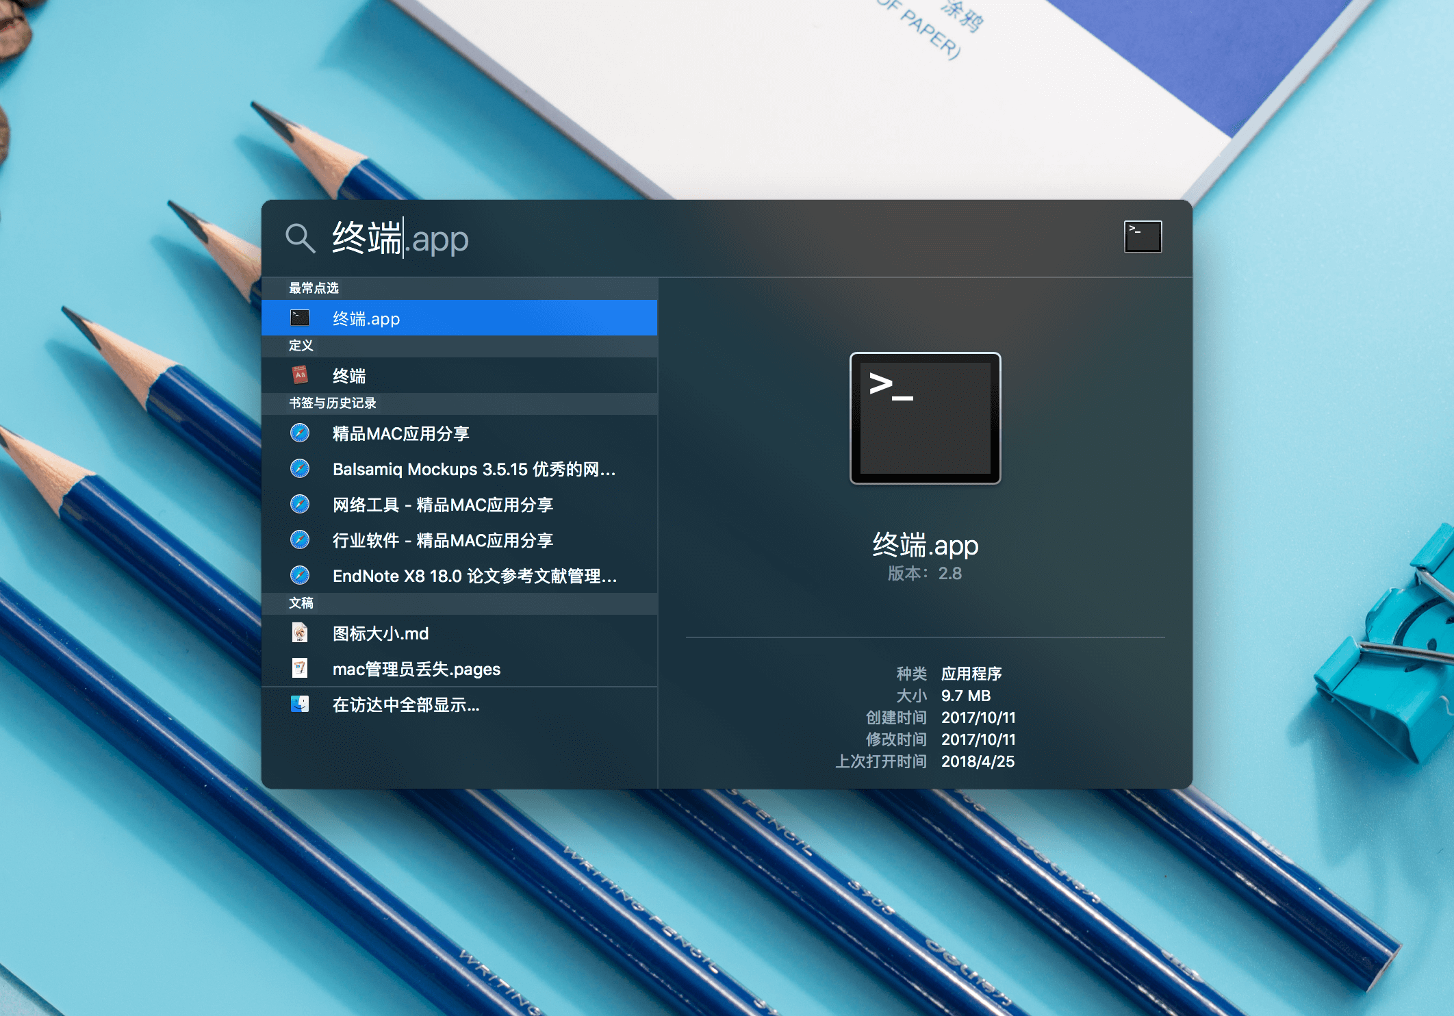The image size is (1454, 1016).
Task: Click Pages file icon beside mac管理员丢失.pages
Action: point(300,668)
